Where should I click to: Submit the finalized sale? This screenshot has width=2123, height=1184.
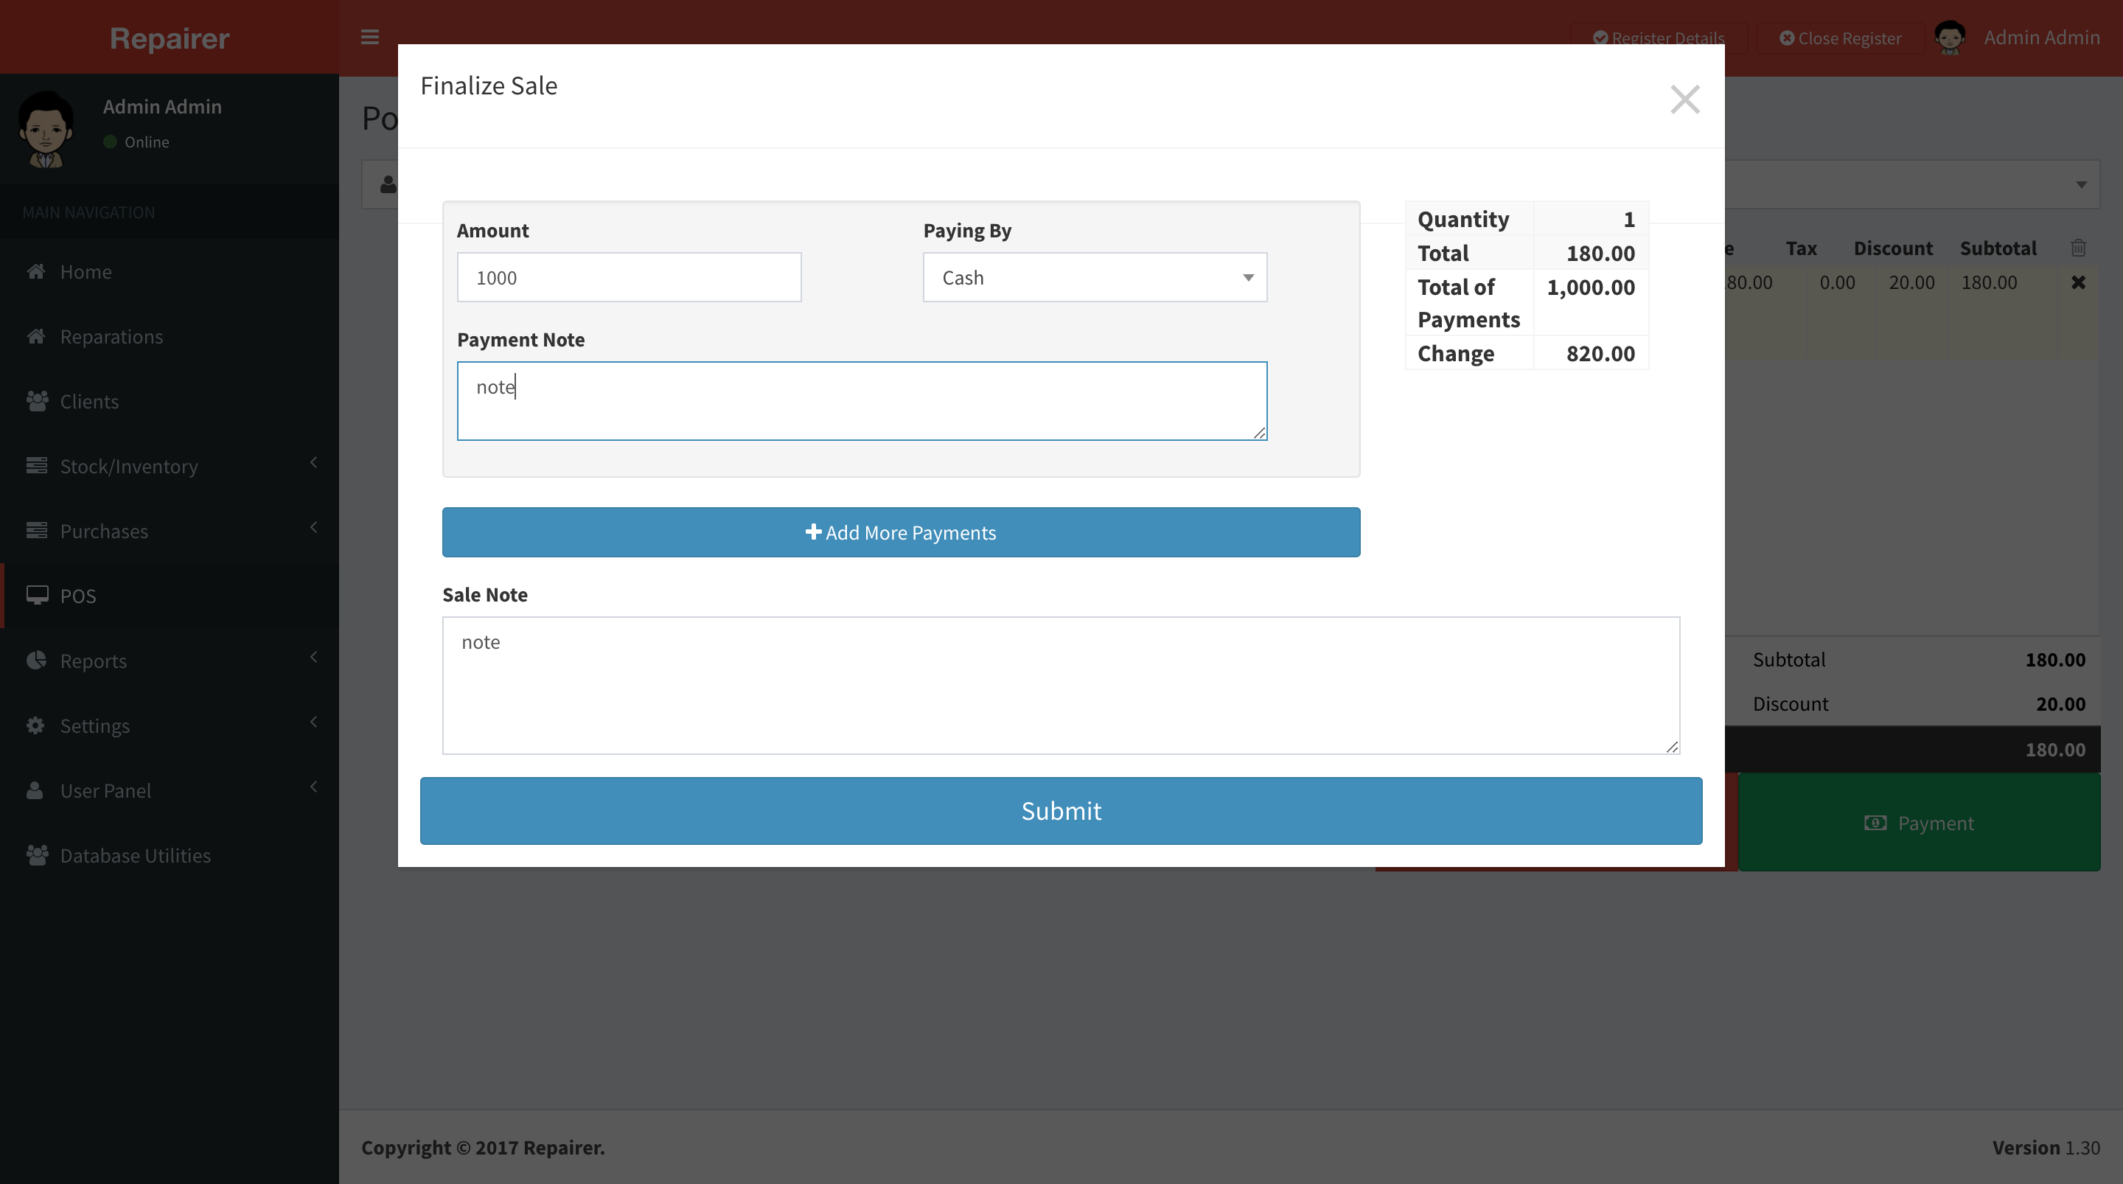(1061, 810)
